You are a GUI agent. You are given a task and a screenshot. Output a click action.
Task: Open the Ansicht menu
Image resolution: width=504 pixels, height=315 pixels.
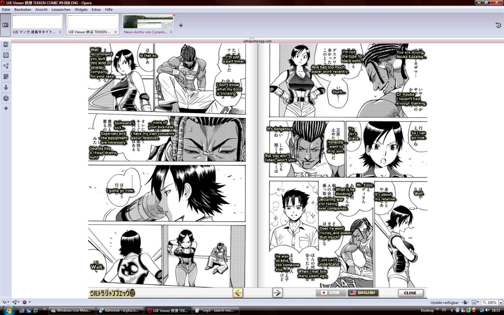(x=41, y=9)
